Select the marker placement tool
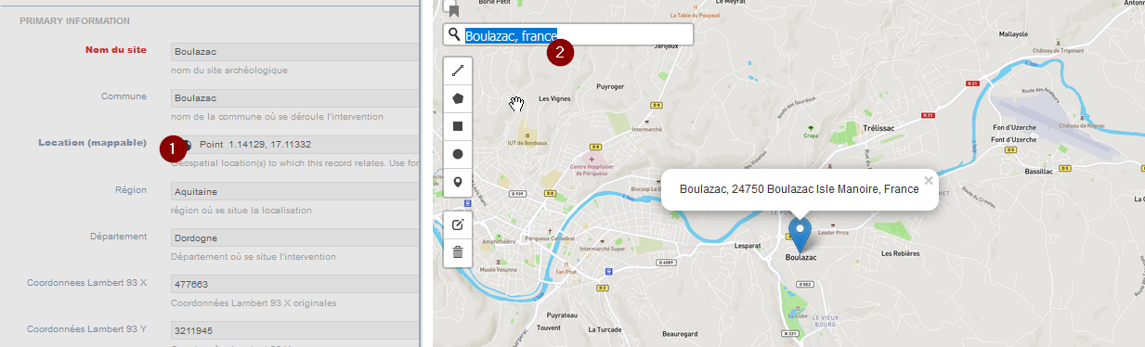The height and width of the screenshot is (347, 1145). [458, 182]
